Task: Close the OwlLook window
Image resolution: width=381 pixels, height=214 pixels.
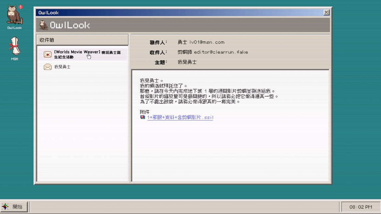Action: point(326,12)
